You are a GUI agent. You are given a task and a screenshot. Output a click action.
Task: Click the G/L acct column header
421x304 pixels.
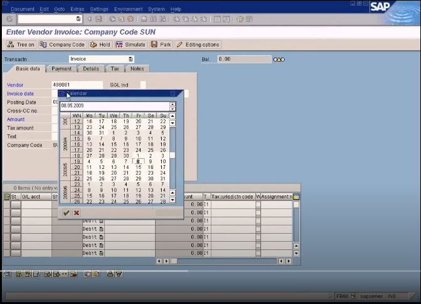tap(36, 197)
